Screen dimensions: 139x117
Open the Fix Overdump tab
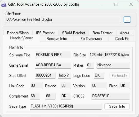click(91, 39)
